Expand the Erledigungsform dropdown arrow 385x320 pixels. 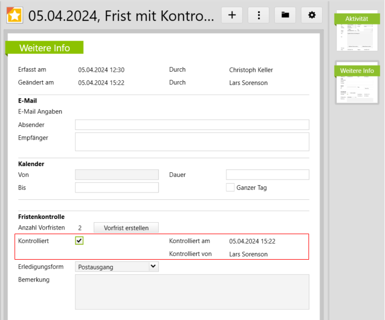153,266
